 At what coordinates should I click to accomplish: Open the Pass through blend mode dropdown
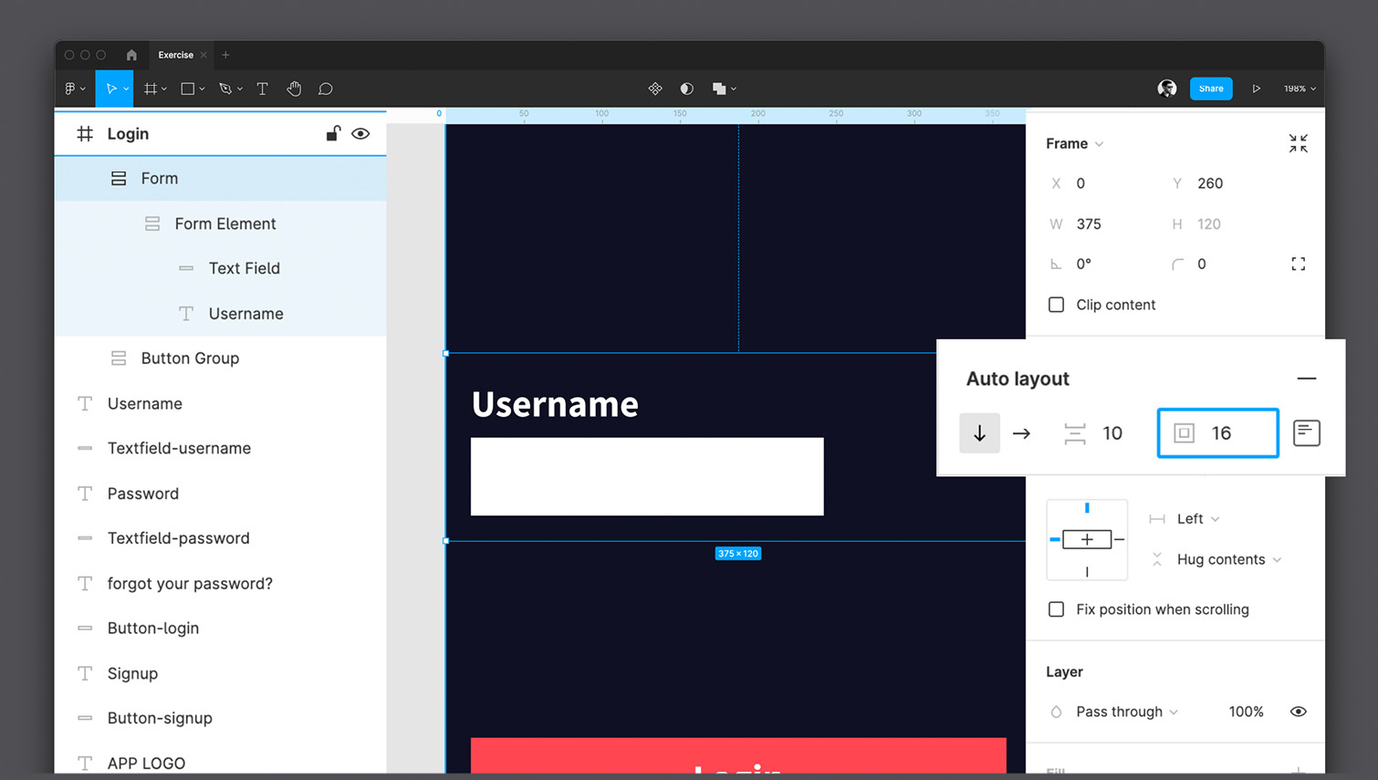click(x=1126, y=712)
